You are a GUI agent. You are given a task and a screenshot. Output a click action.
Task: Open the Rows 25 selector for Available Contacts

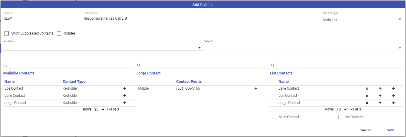click(99, 109)
